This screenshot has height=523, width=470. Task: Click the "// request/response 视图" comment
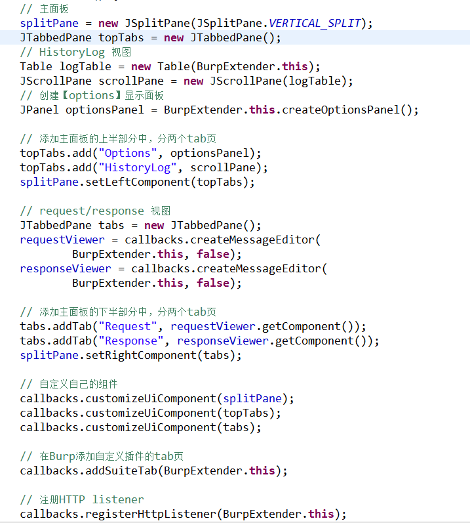click(95, 211)
